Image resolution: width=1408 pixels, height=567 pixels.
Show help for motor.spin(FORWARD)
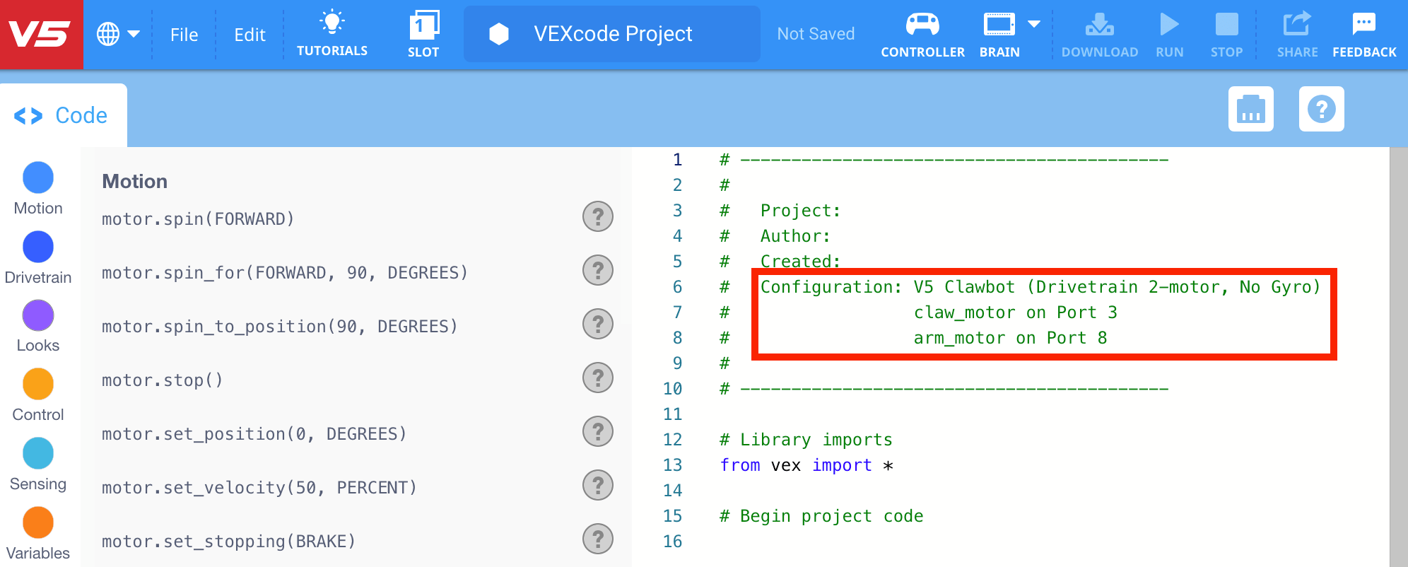point(598,216)
